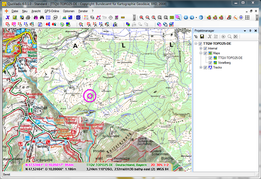The height and width of the screenshot is (179, 261).
Task: Open the Datei menu
Action: [x=15, y=11]
